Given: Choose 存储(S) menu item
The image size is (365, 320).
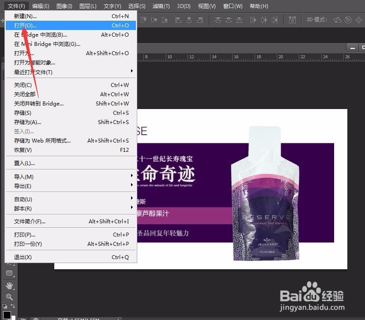Looking at the screenshot, I should [x=71, y=113].
